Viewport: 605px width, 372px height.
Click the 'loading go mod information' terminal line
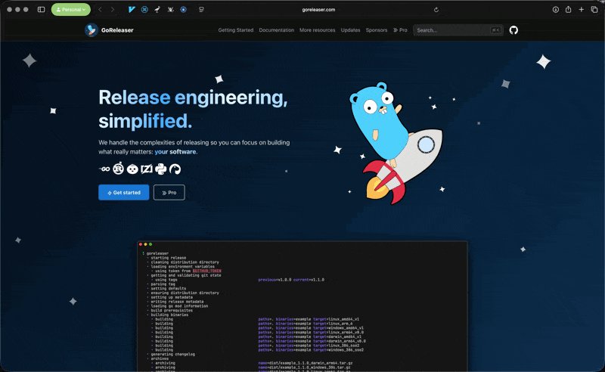tap(179, 306)
